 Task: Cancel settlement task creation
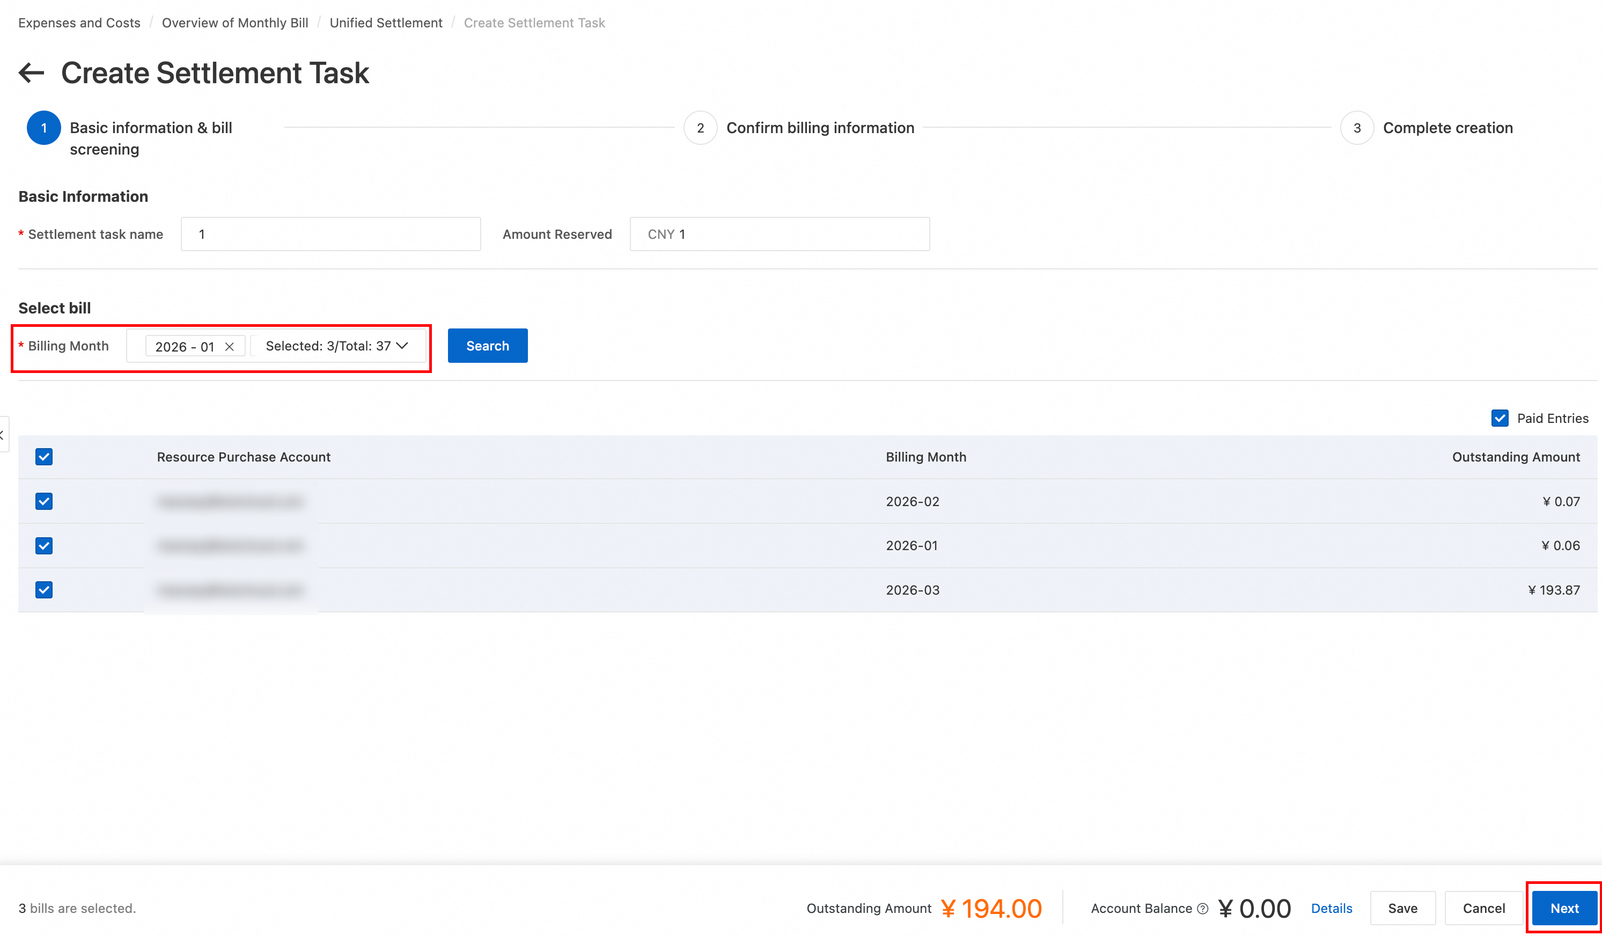[x=1484, y=908]
